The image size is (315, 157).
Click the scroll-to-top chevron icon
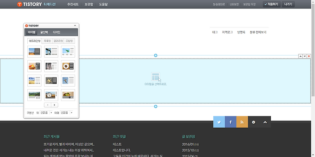[265, 122]
